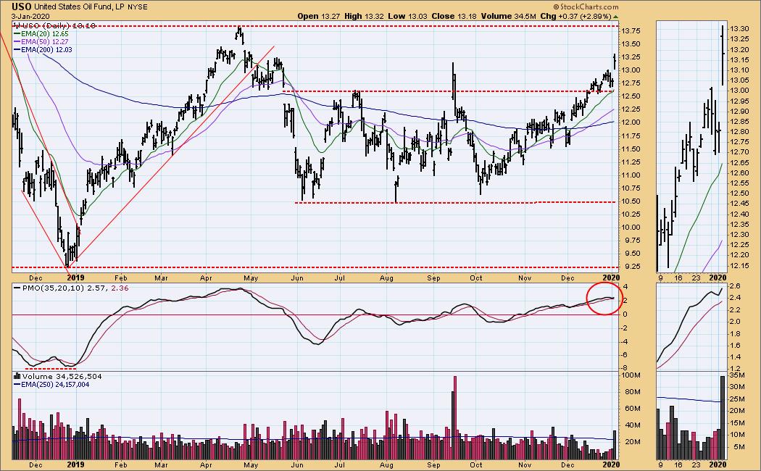Select the EMA(200) 12.03 legend entry
The image size is (761, 471).
point(46,49)
